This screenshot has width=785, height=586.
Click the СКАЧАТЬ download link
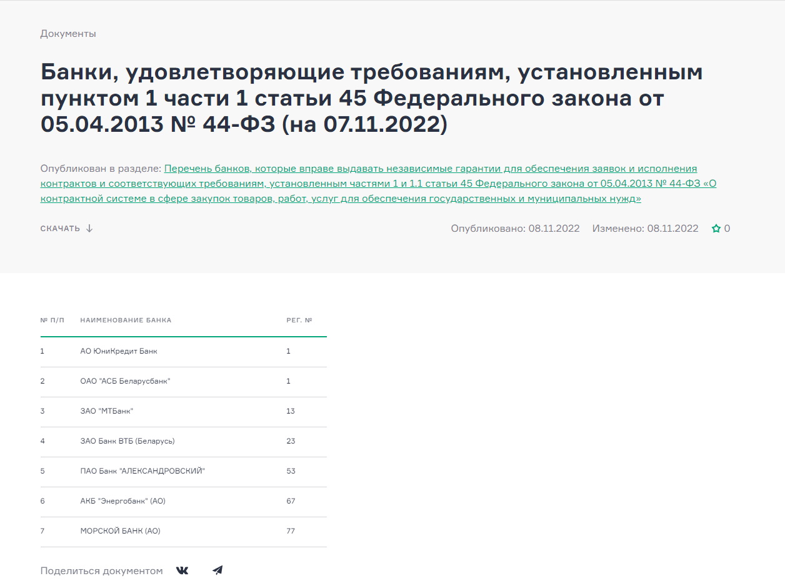59,229
